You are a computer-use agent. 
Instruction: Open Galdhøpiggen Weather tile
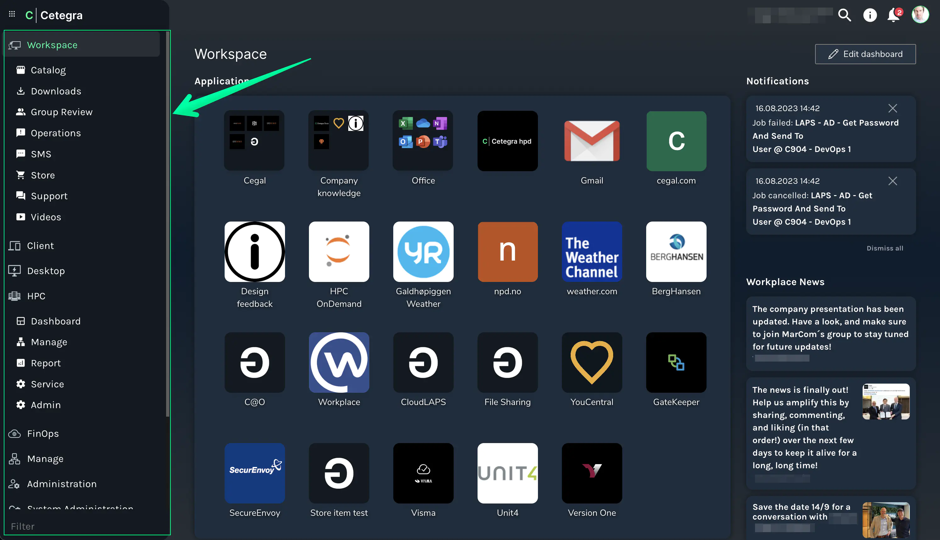423,252
